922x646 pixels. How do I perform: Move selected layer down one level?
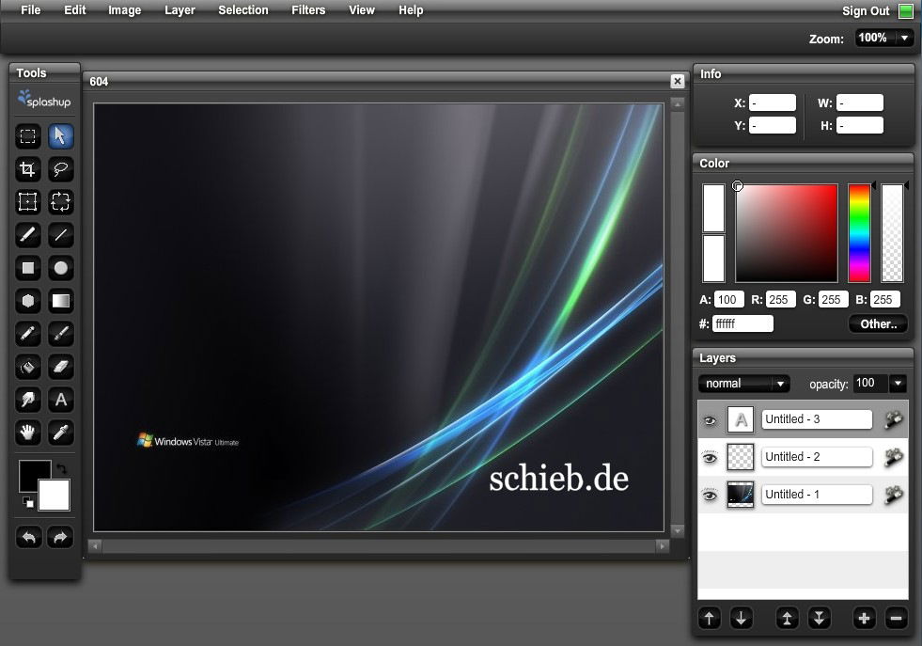(741, 619)
